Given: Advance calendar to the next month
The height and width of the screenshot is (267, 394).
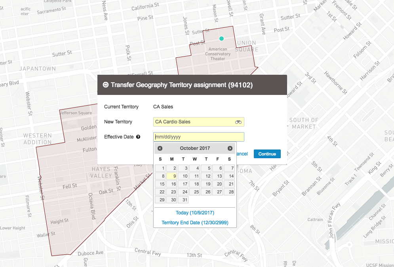Looking at the screenshot, I should tap(230, 148).
